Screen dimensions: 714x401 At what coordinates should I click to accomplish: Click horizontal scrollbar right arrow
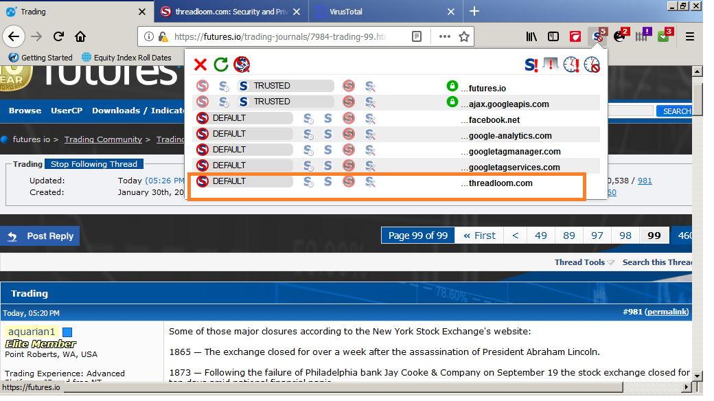click(x=687, y=387)
